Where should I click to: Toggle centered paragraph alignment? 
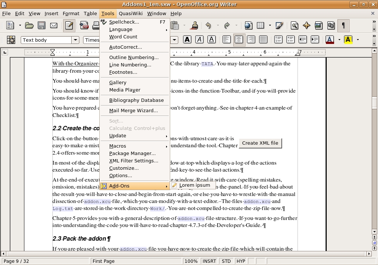pyautogui.click(x=239, y=40)
